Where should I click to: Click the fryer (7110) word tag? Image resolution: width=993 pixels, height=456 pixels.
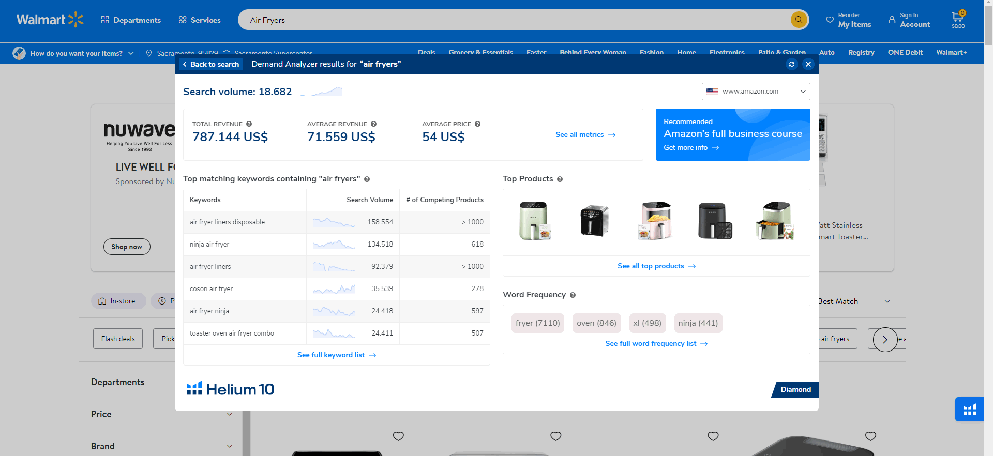[537, 323]
